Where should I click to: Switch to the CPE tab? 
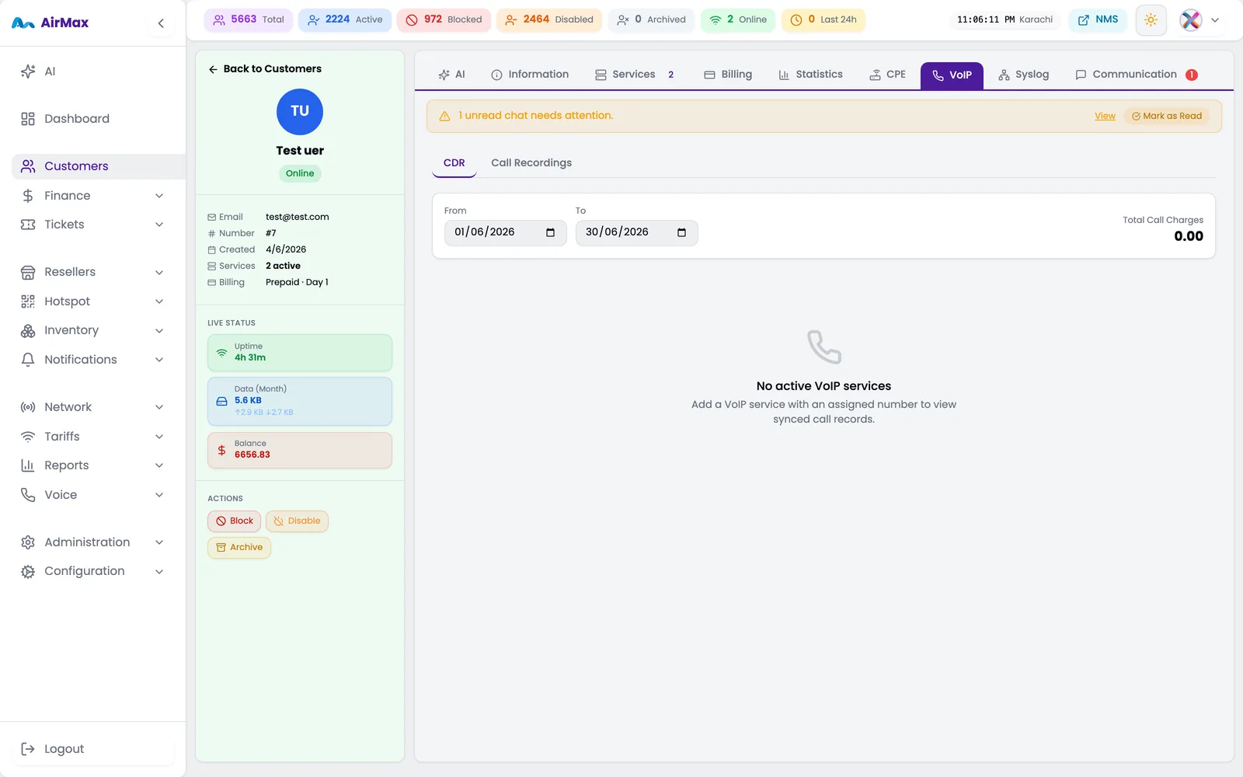887,75
